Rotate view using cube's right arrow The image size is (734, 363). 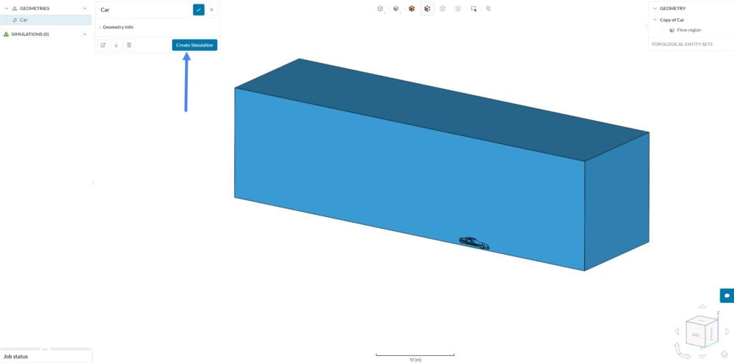[727, 331]
